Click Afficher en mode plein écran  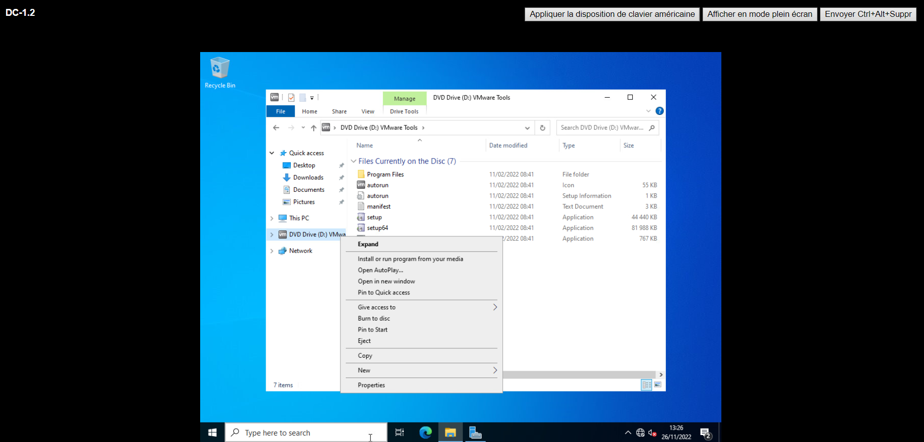pos(760,14)
